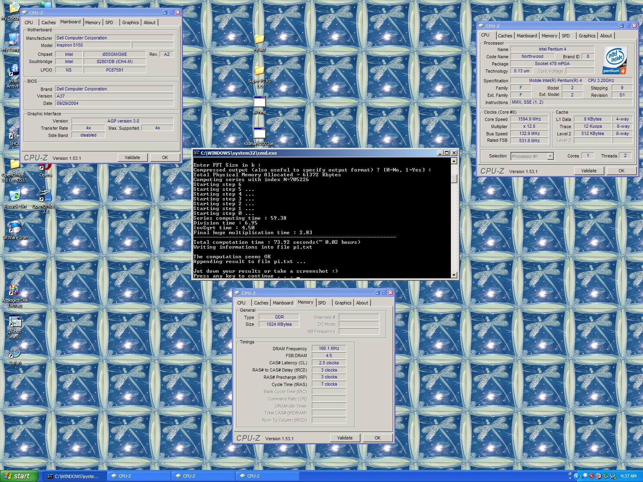The height and width of the screenshot is (482, 643).
Task: Click the Multiplier x 12.0 value
Action: pos(530,127)
